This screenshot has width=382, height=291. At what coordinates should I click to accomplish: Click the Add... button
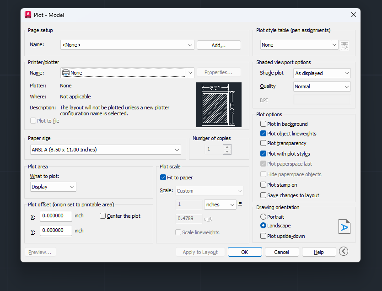coord(219,45)
